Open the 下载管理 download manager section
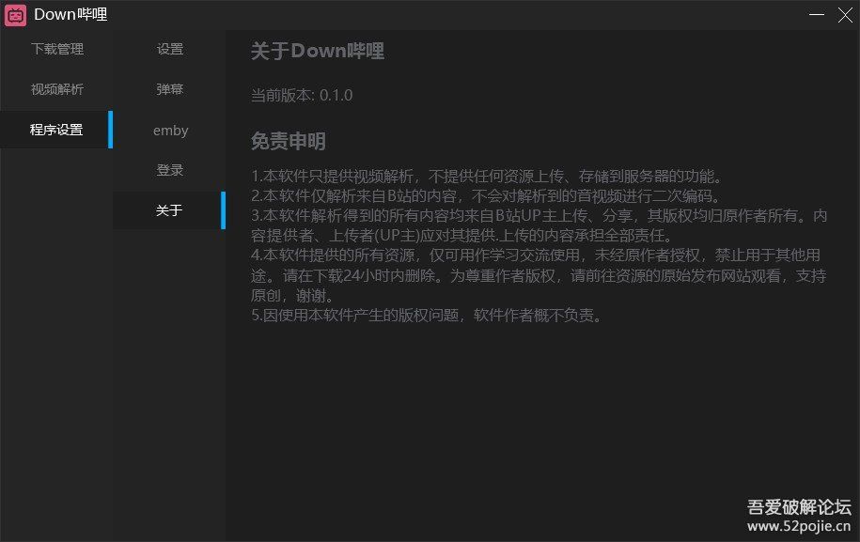Image resolution: width=860 pixels, height=542 pixels. click(55, 48)
